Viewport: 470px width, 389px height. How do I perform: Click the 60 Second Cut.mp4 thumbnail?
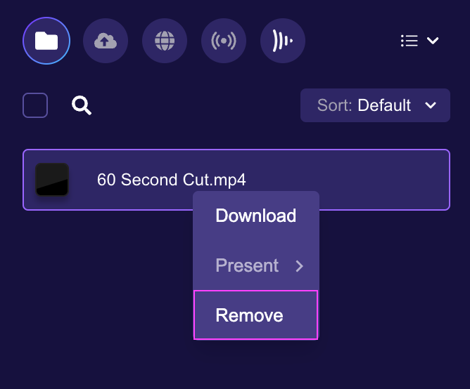[x=52, y=180]
